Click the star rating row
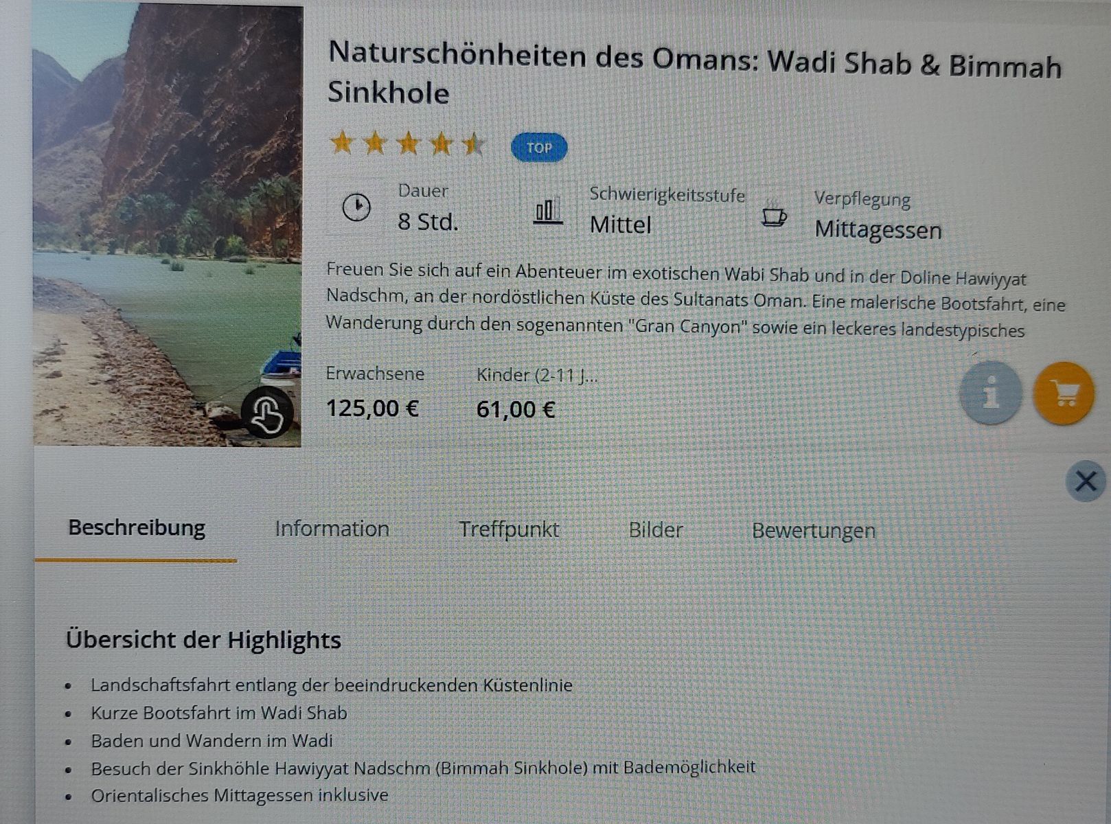This screenshot has width=1111, height=824. [408, 144]
